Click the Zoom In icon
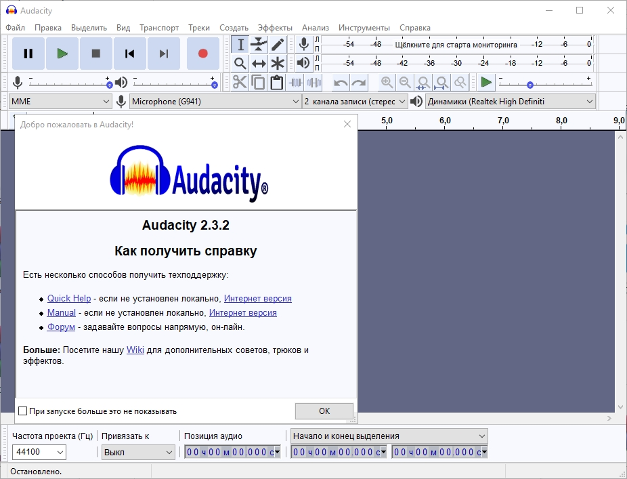 pyautogui.click(x=387, y=83)
